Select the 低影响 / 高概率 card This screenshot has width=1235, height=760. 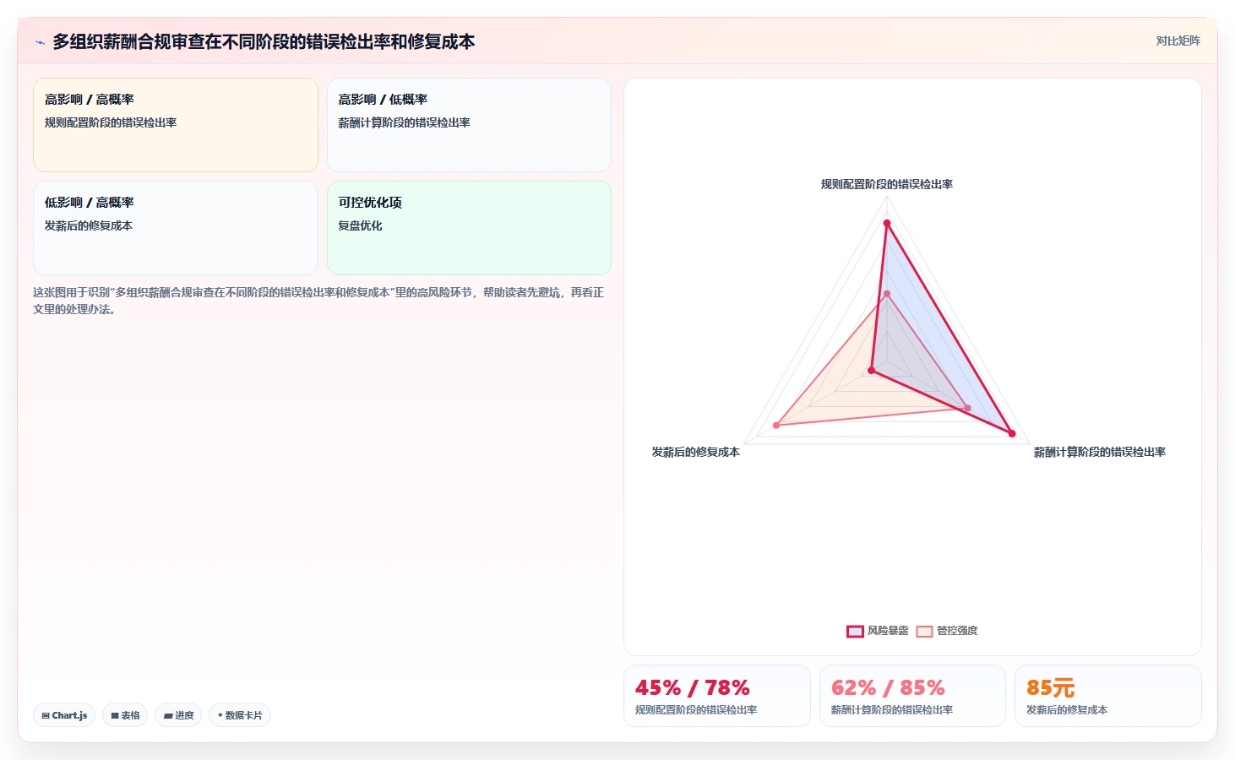coord(176,228)
